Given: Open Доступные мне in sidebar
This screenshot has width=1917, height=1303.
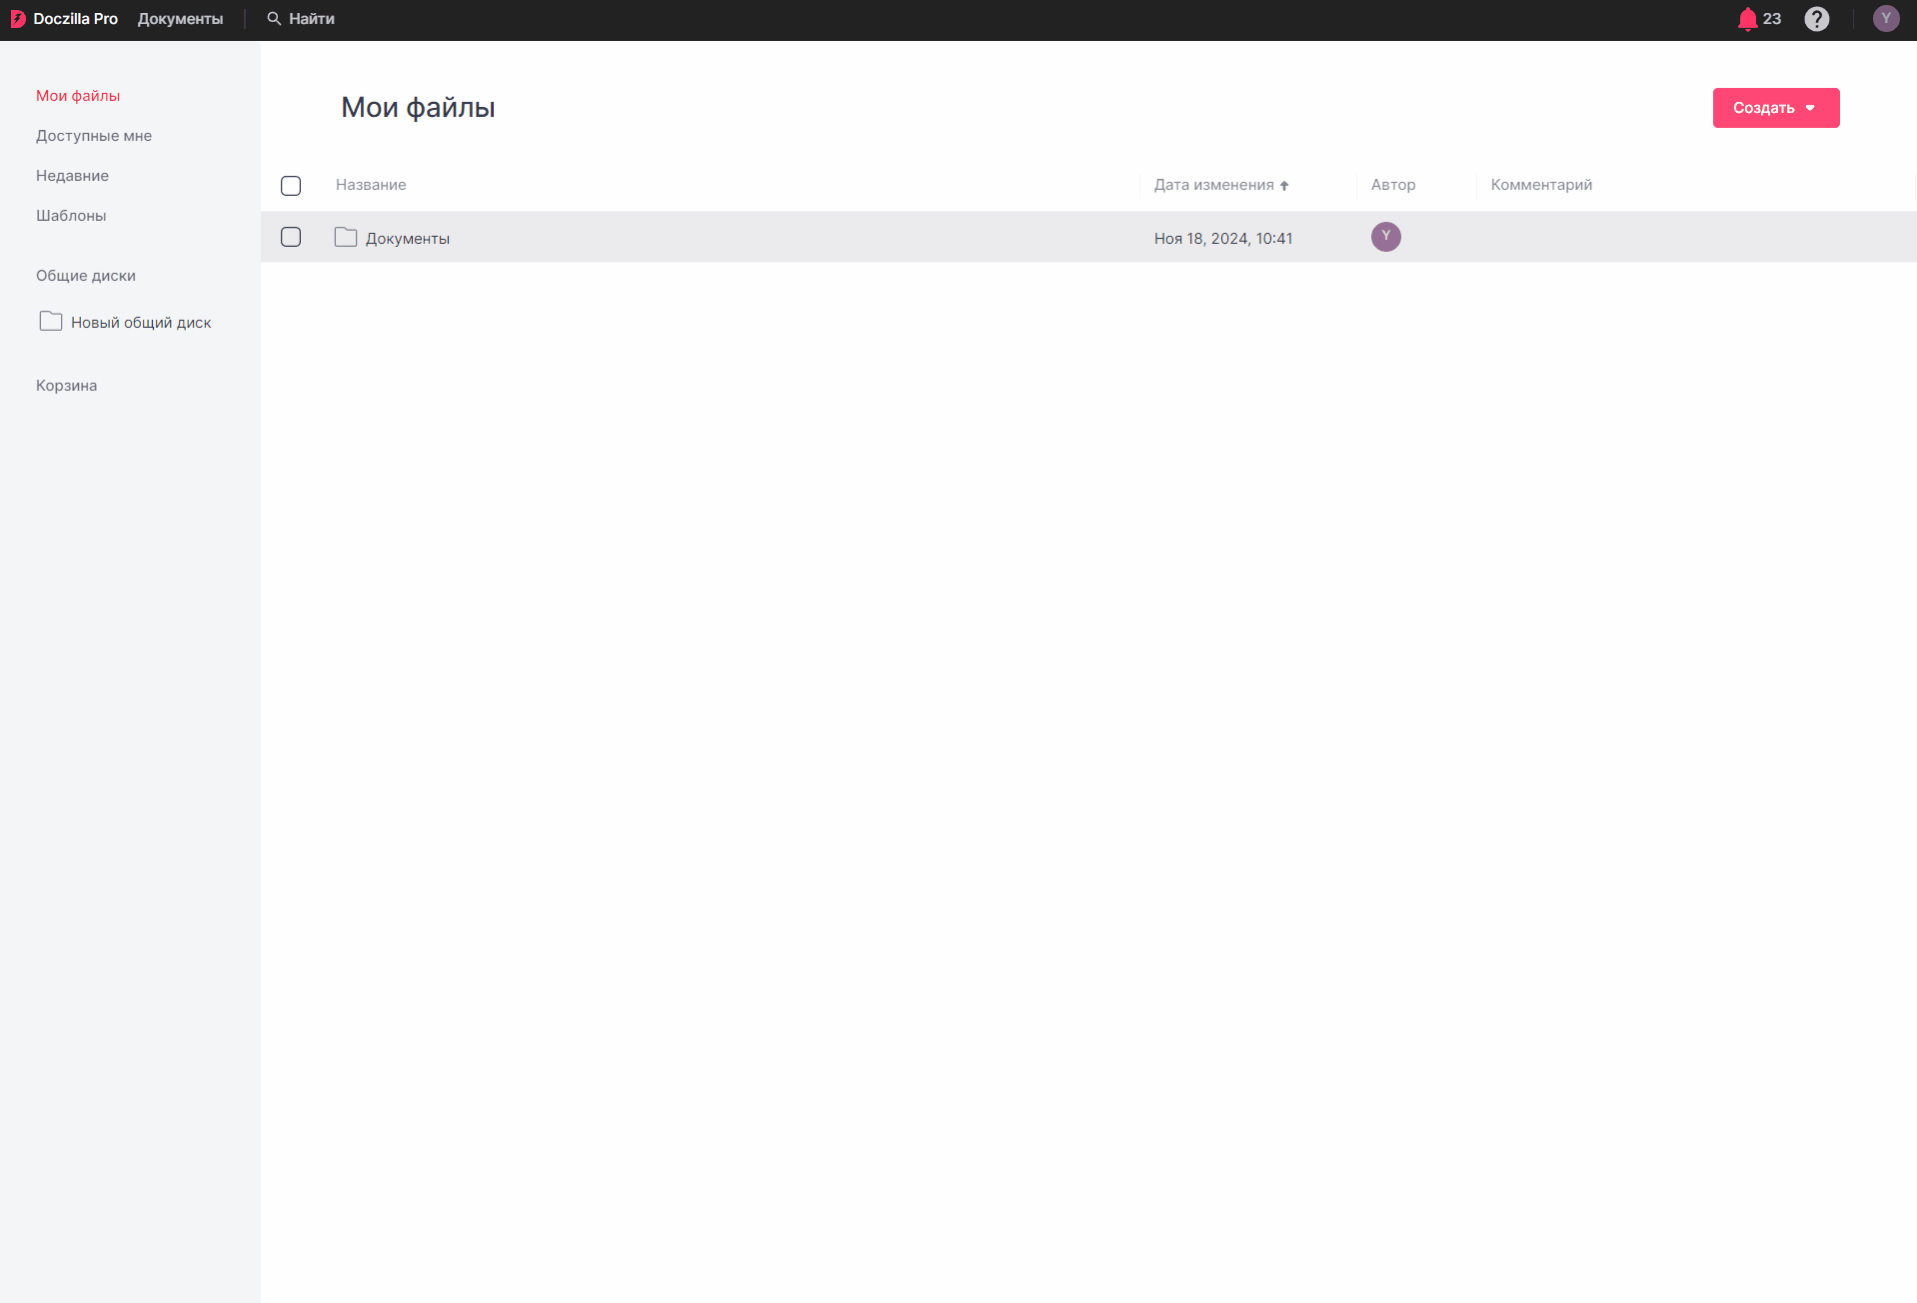Looking at the screenshot, I should pyautogui.click(x=94, y=136).
